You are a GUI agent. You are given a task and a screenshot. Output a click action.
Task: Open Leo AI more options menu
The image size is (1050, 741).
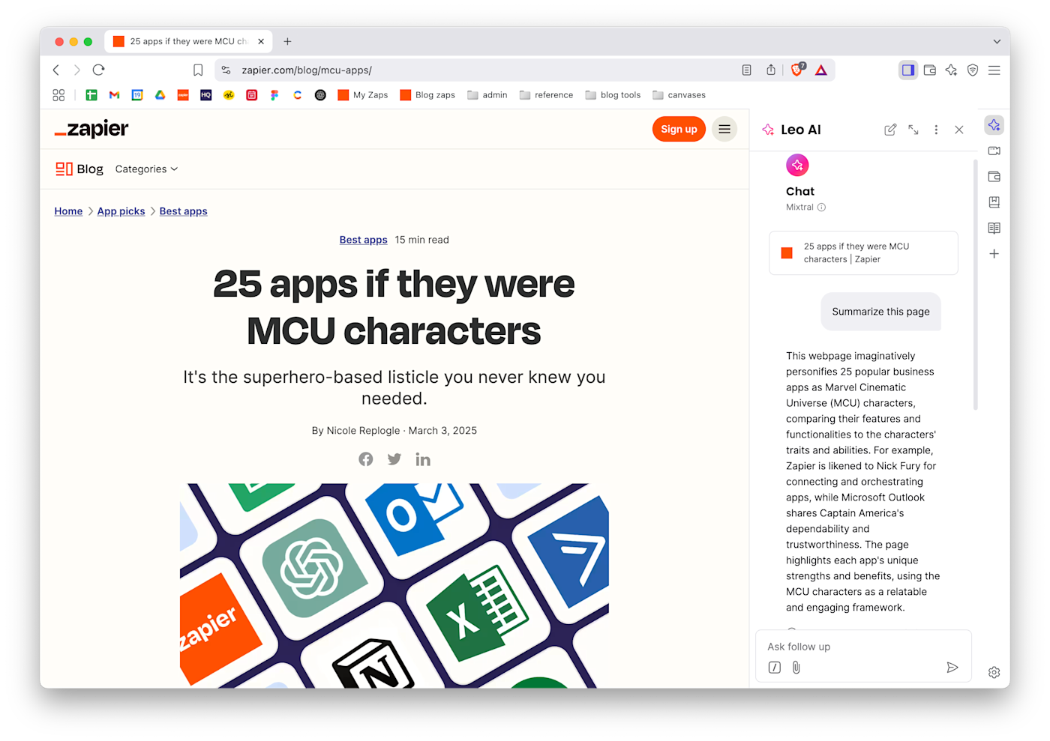pyautogui.click(x=936, y=130)
